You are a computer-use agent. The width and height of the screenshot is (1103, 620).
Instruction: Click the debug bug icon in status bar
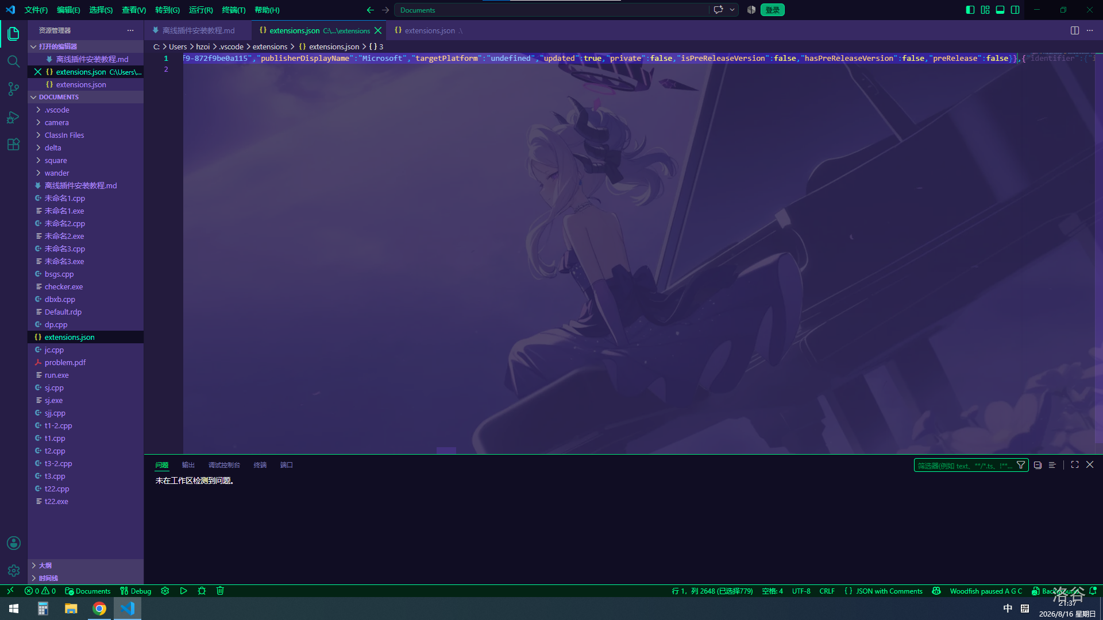[202, 591]
